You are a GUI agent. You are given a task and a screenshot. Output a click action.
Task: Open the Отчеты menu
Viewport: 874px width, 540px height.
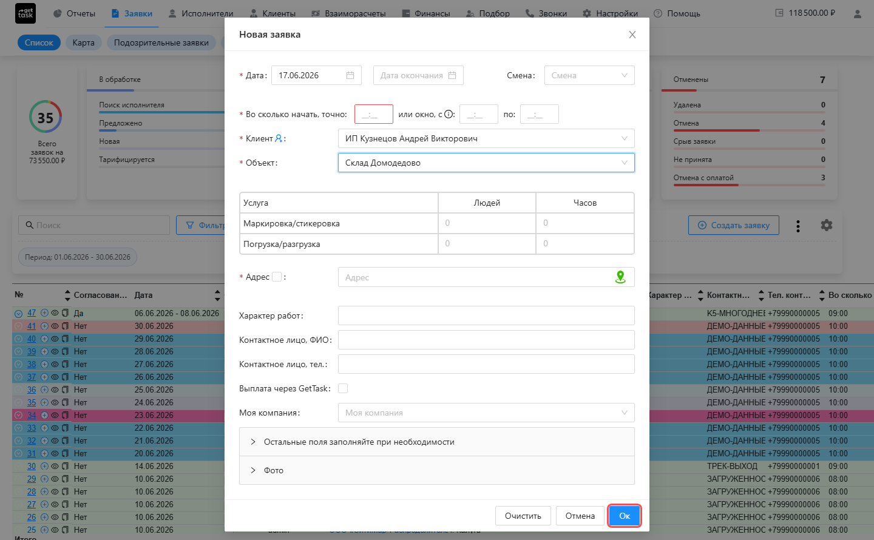coord(74,13)
